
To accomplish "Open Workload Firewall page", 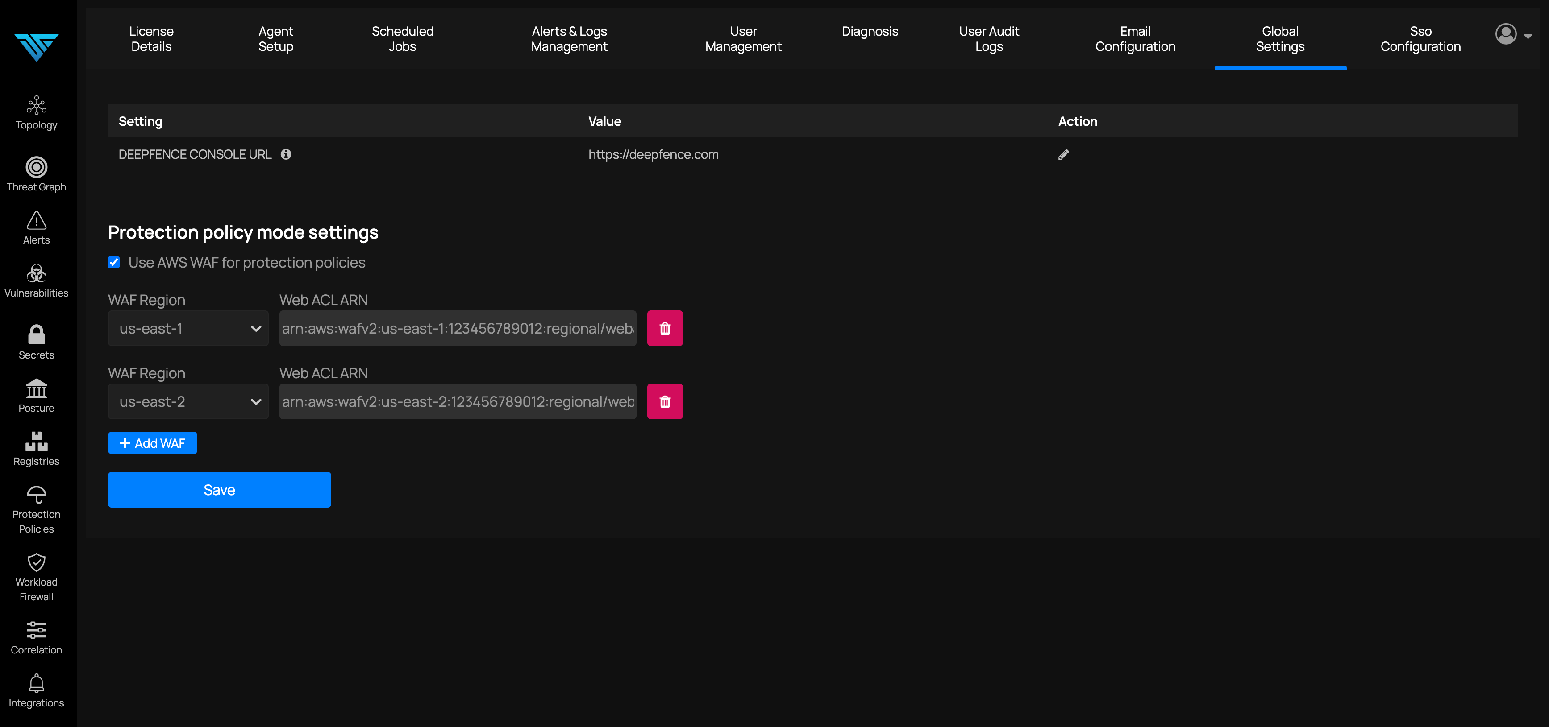I will tap(36, 578).
